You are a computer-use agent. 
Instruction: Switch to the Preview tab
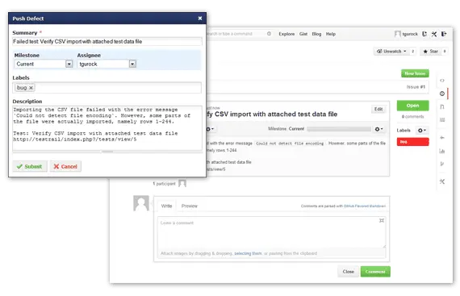click(x=189, y=206)
